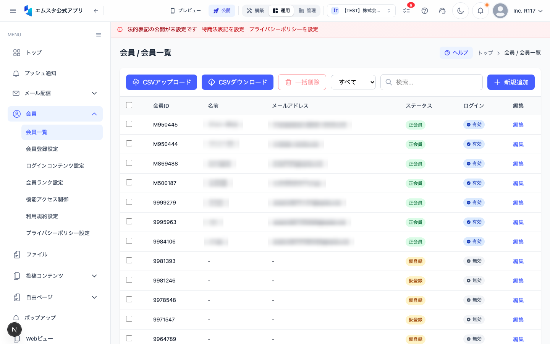Open 機能アクセス制御 in the sidebar
Viewport: 550px width, 344px height.
pyautogui.click(x=47, y=200)
